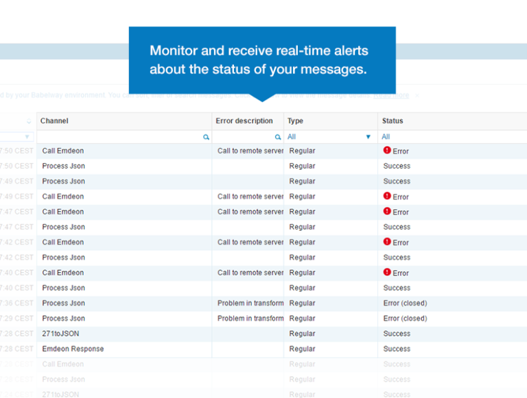Click Error (closed) status in 7:36 row
Image resolution: width=527 pixels, height=398 pixels.
pos(405,303)
